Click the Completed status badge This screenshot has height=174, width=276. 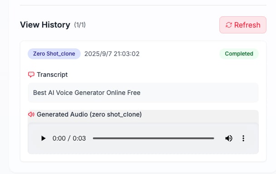239,54
